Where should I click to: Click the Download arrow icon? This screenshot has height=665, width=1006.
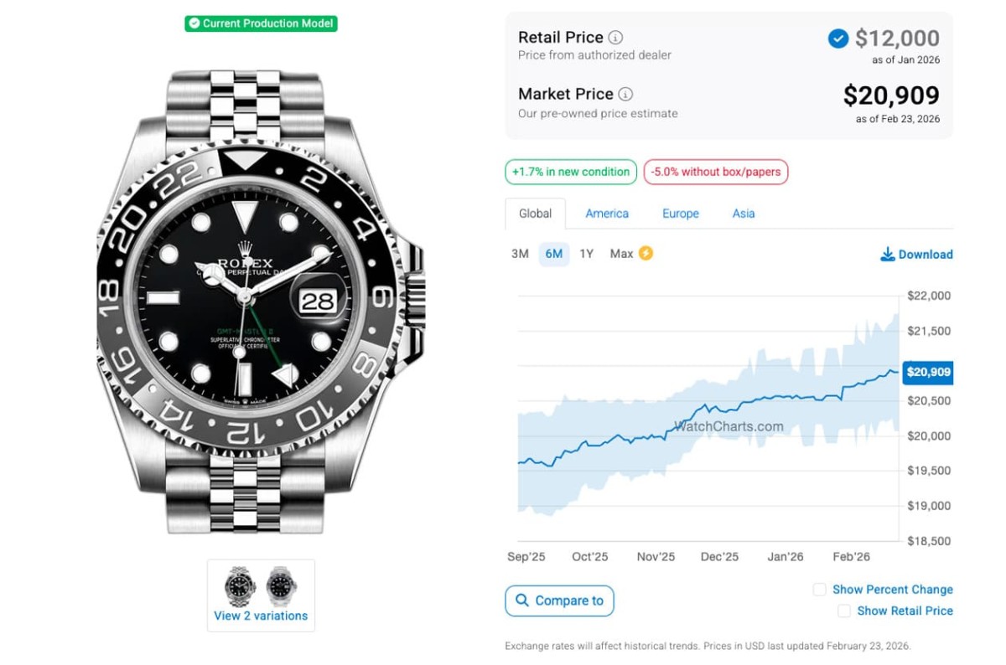coord(887,254)
